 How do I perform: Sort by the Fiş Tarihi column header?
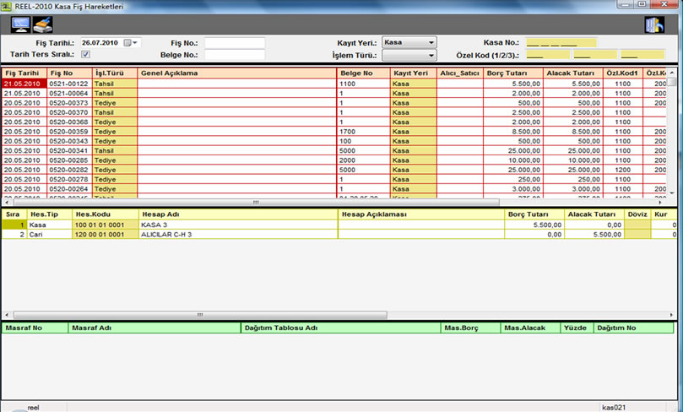[24, 73]
